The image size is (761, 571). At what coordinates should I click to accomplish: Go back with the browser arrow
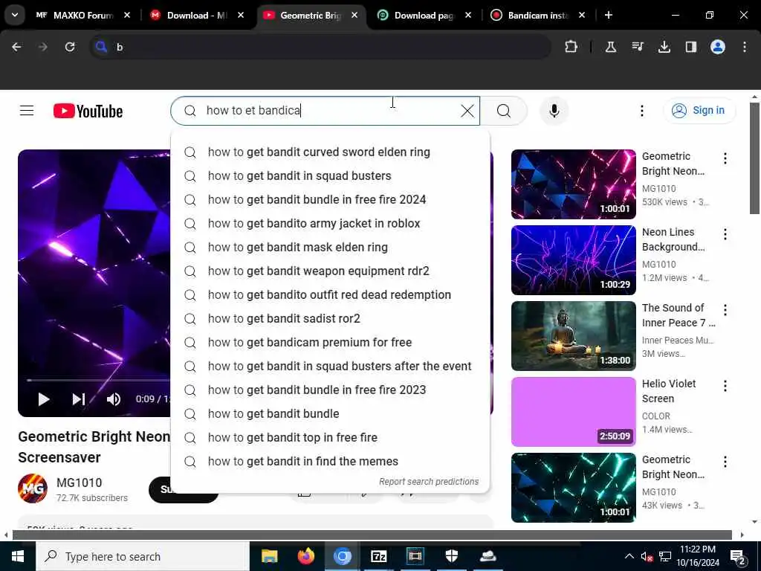point(16,47)
